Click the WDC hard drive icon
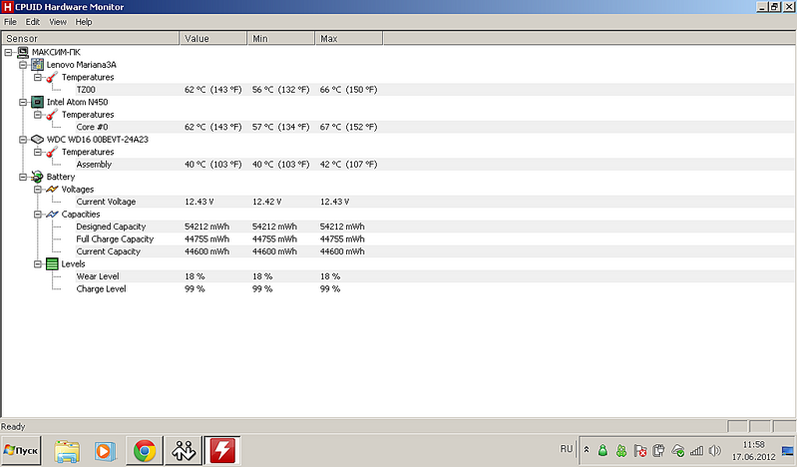 click(38, 140)
